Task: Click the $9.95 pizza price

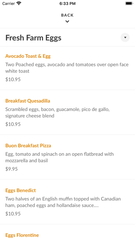Action: [12, 169]
